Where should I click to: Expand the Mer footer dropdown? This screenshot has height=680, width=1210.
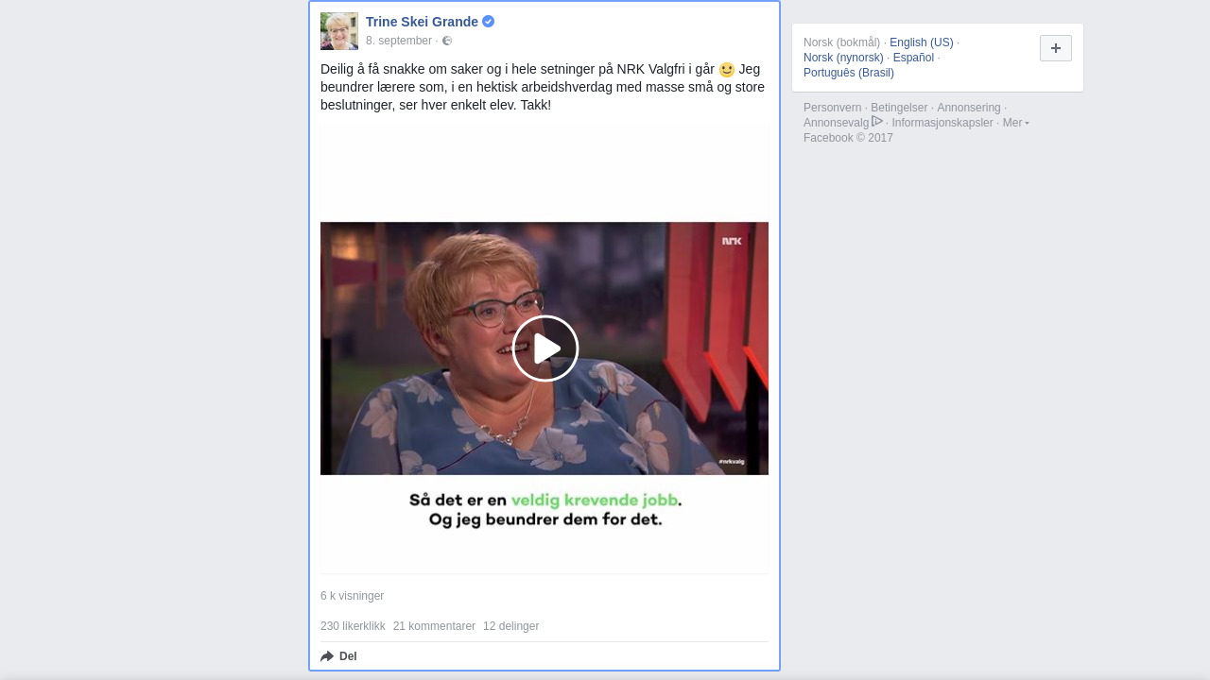pyautogui.click(x=1015, y=123)
